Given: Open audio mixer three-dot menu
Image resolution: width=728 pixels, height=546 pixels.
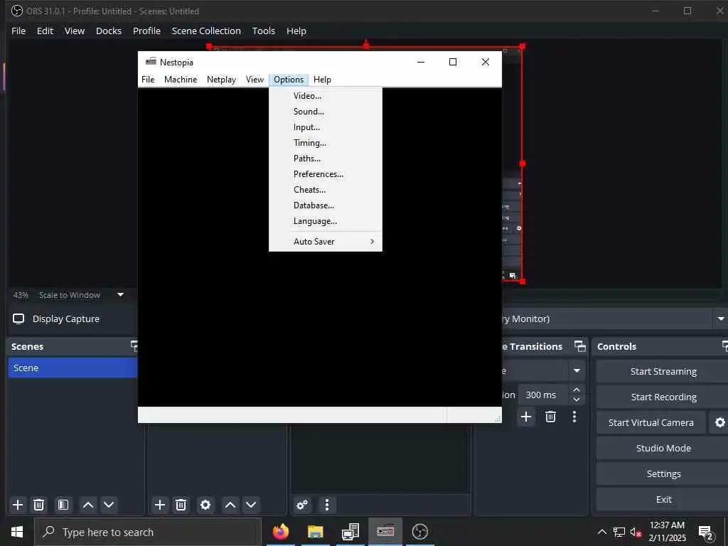Looking at the screenshot, I should pos(327,505).
